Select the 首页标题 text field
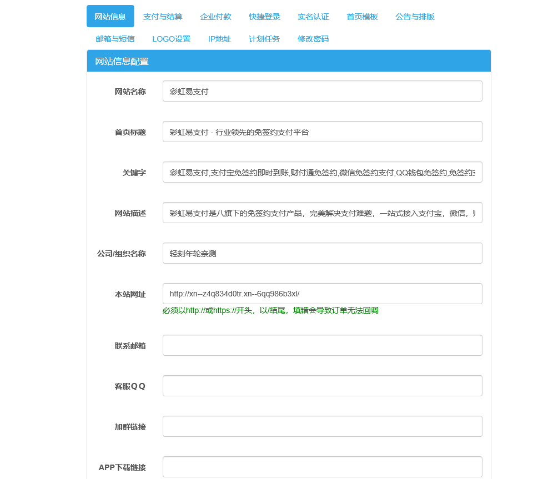This screenshot has width=553, height=479. coord(322,132)
